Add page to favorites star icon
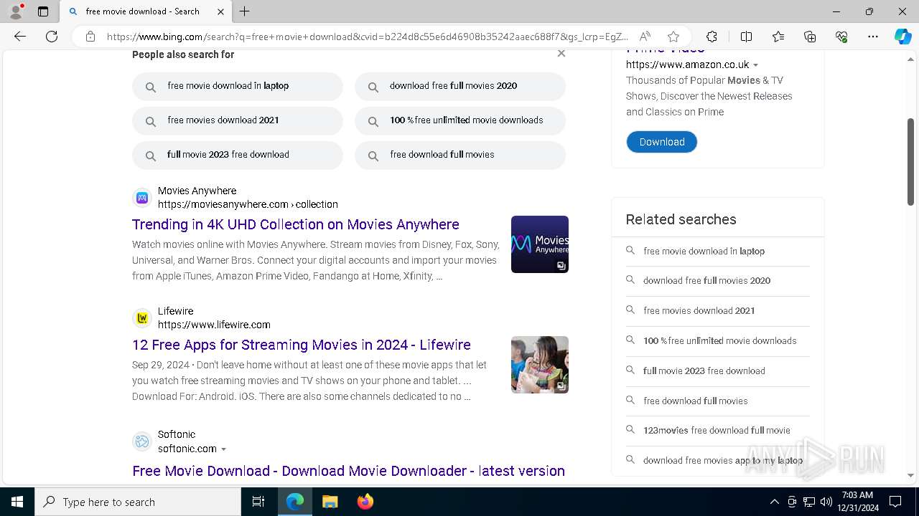The height and width of the screenshot is (516, 919). click(x=673, y=37)
